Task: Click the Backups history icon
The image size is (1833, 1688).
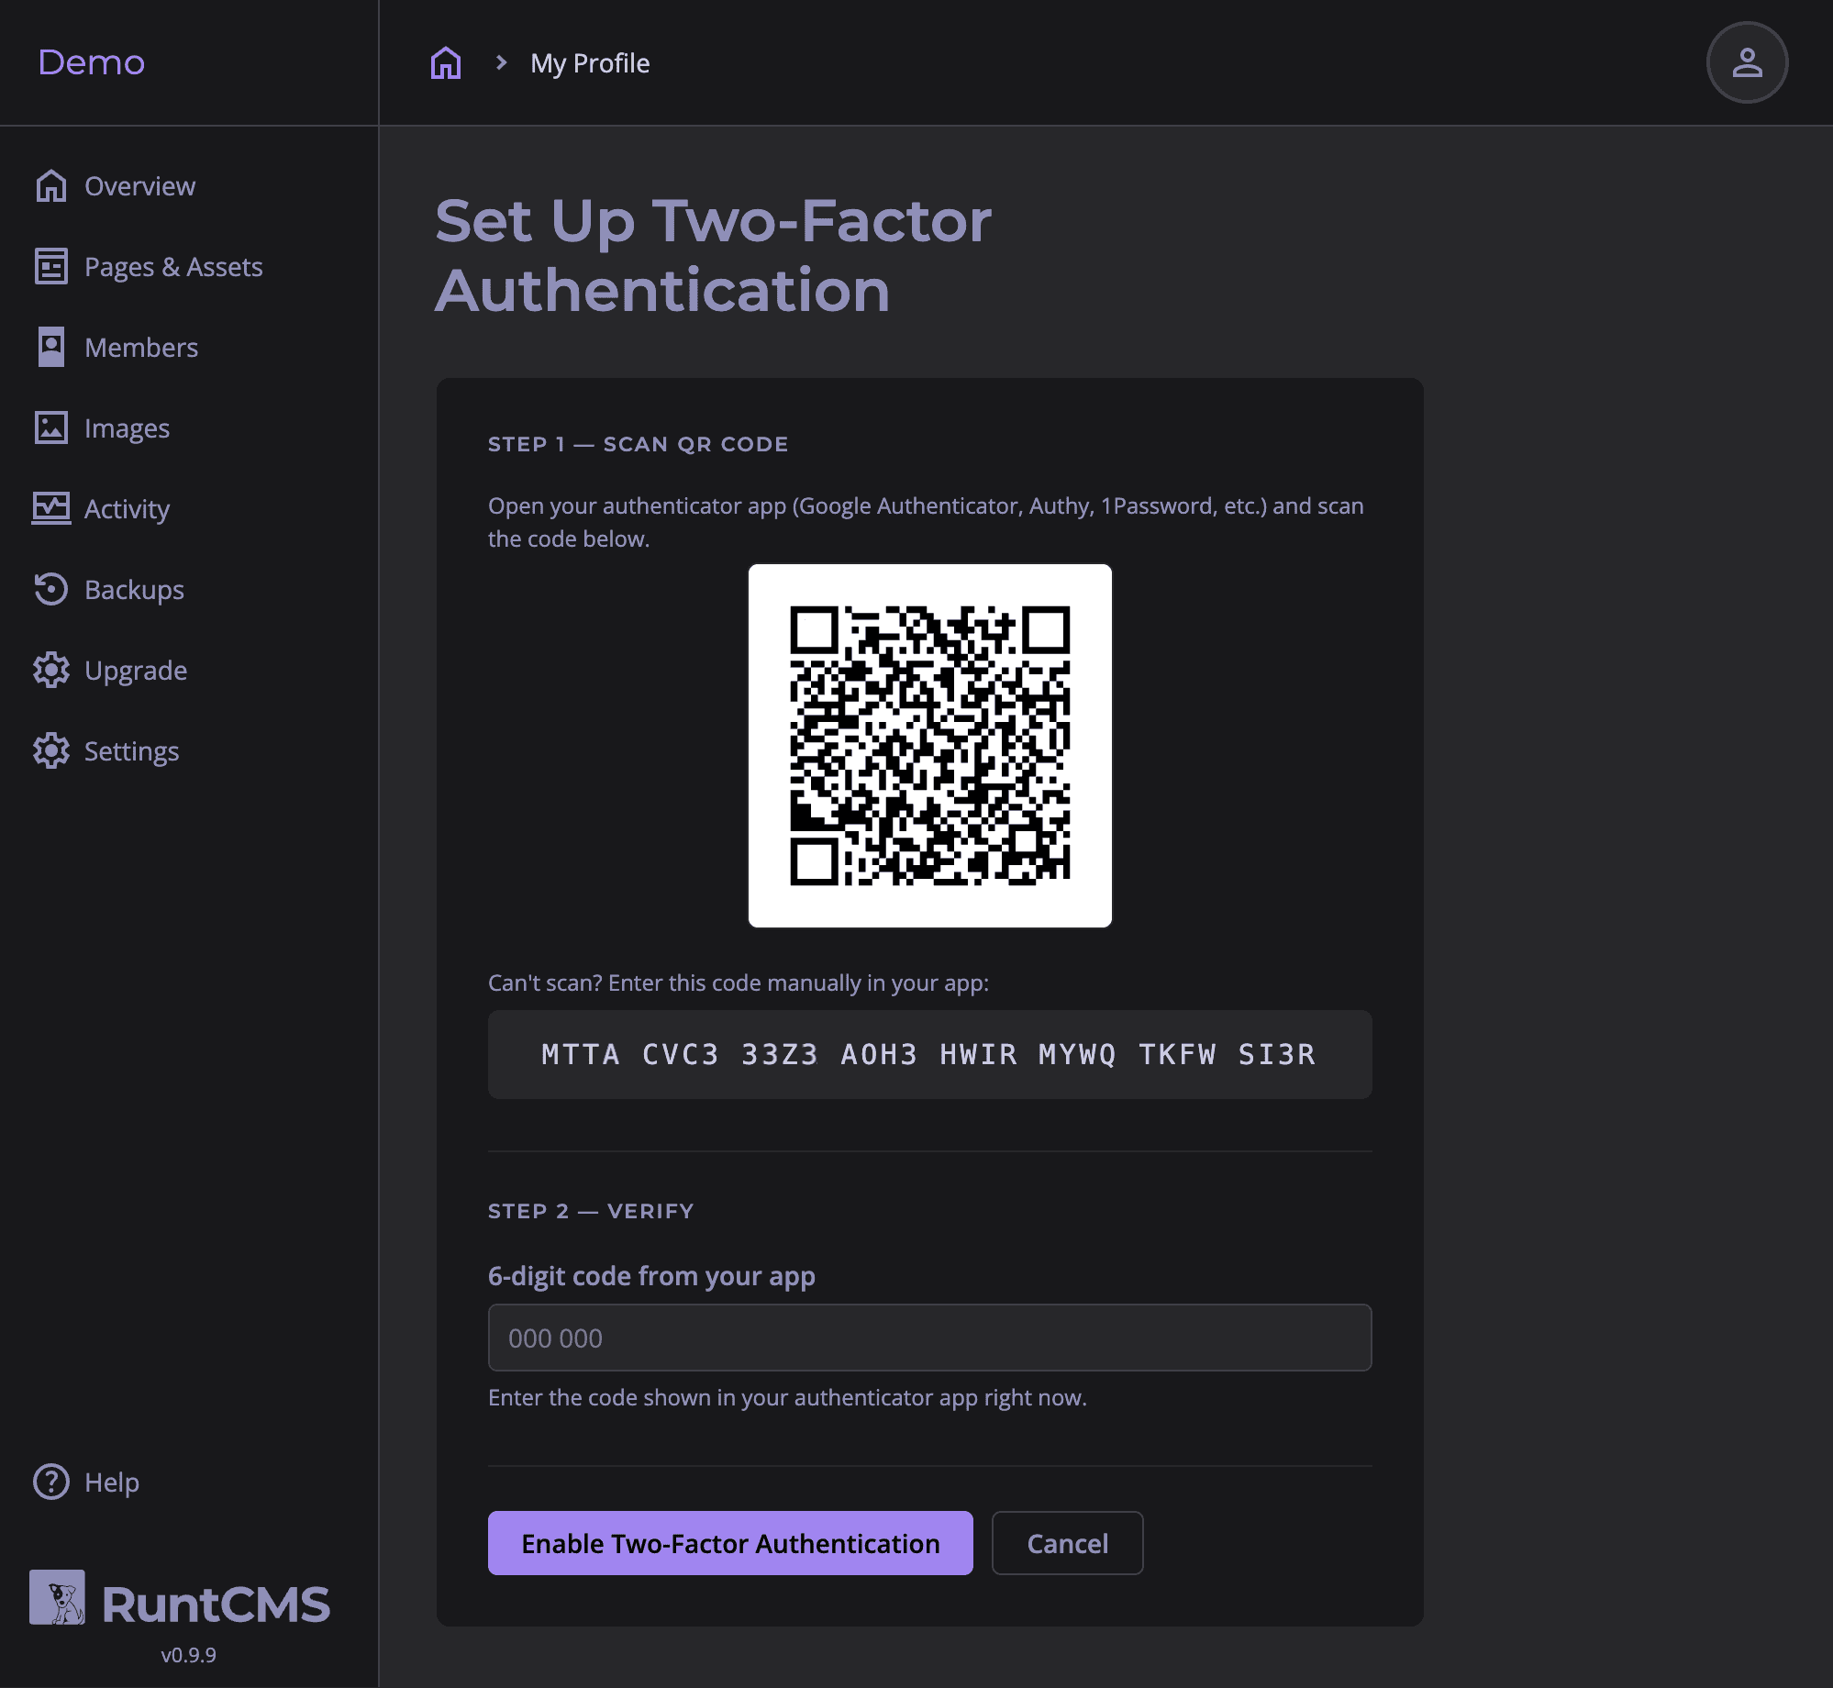Action: tap(50, 589)
